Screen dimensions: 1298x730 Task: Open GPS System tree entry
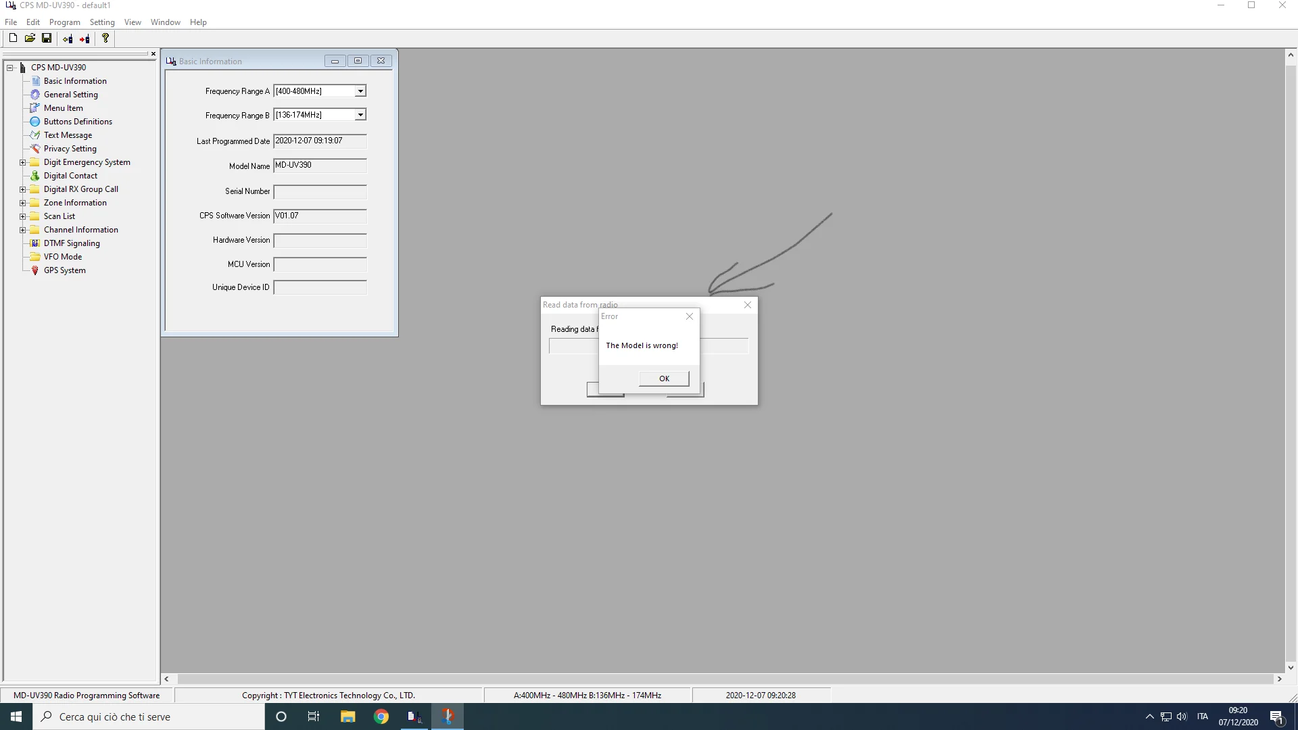[x=64, y=270]
